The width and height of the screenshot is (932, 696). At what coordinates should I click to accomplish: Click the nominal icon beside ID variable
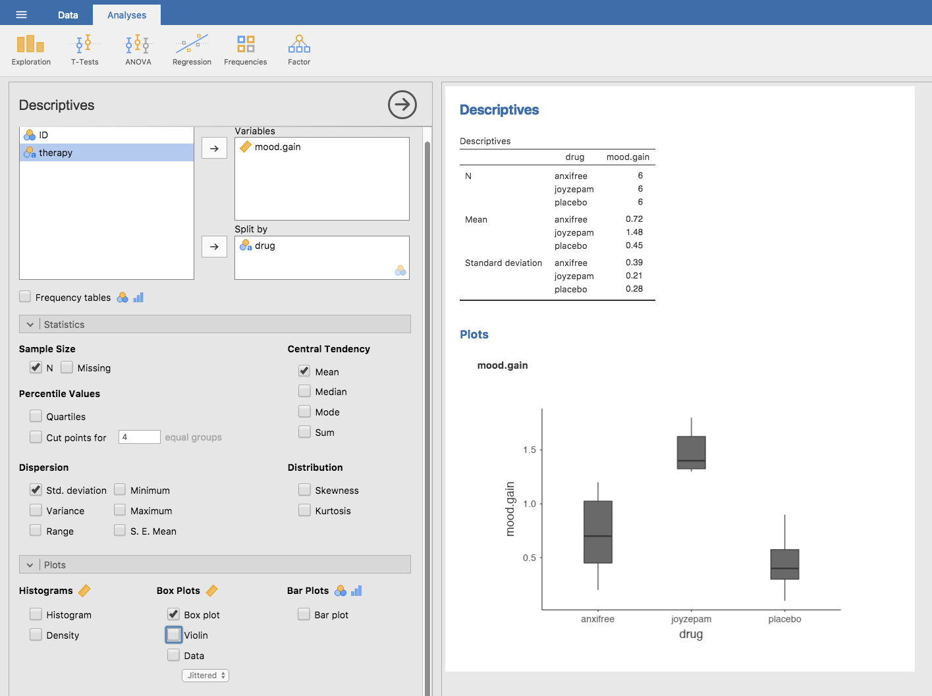point(30,135)
